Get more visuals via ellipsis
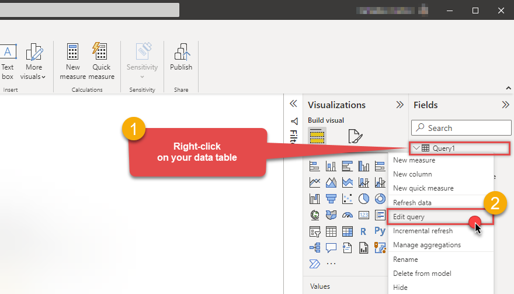This screenshot has height=294, width=514. [331, 264]
